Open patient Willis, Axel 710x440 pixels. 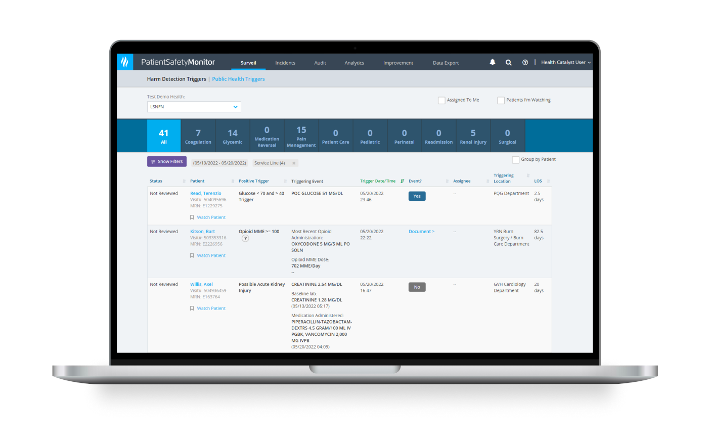click(201, 284)
